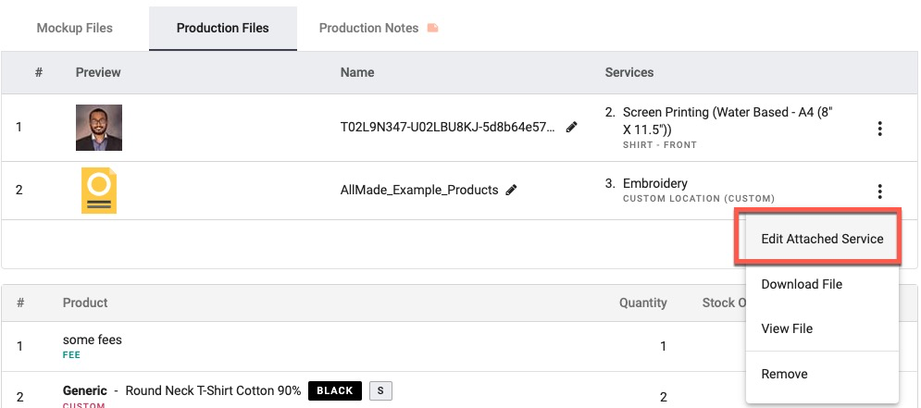
Task: Click the Generic Round Neck T-Shirt product name
Action: pos(182,390)
